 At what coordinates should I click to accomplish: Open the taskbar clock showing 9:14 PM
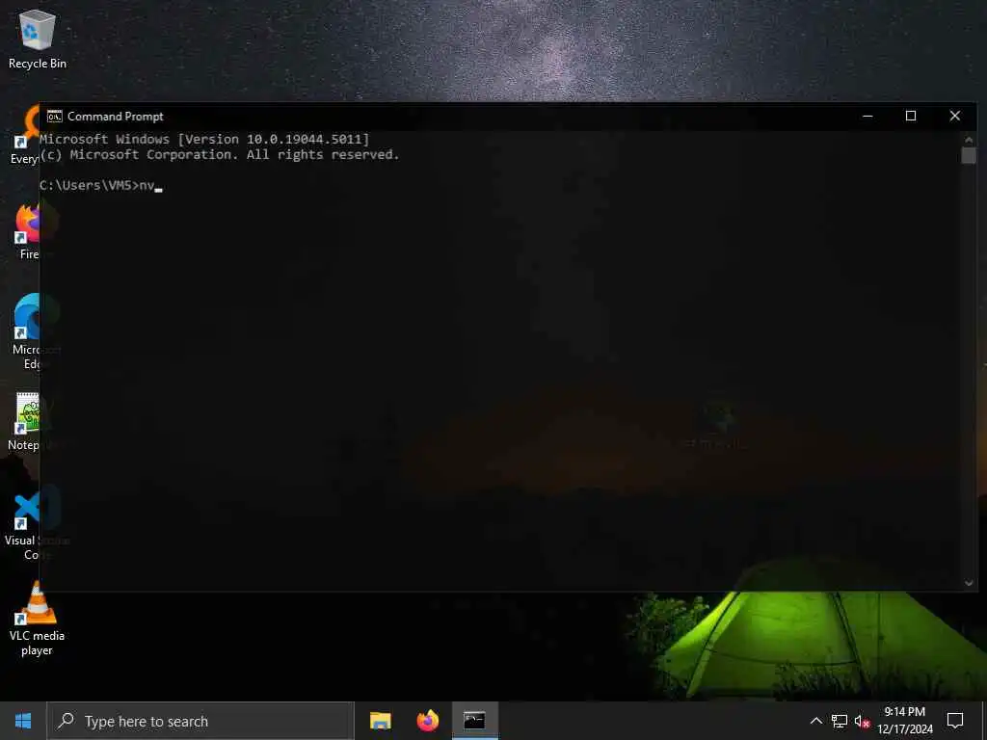[904, 721]
